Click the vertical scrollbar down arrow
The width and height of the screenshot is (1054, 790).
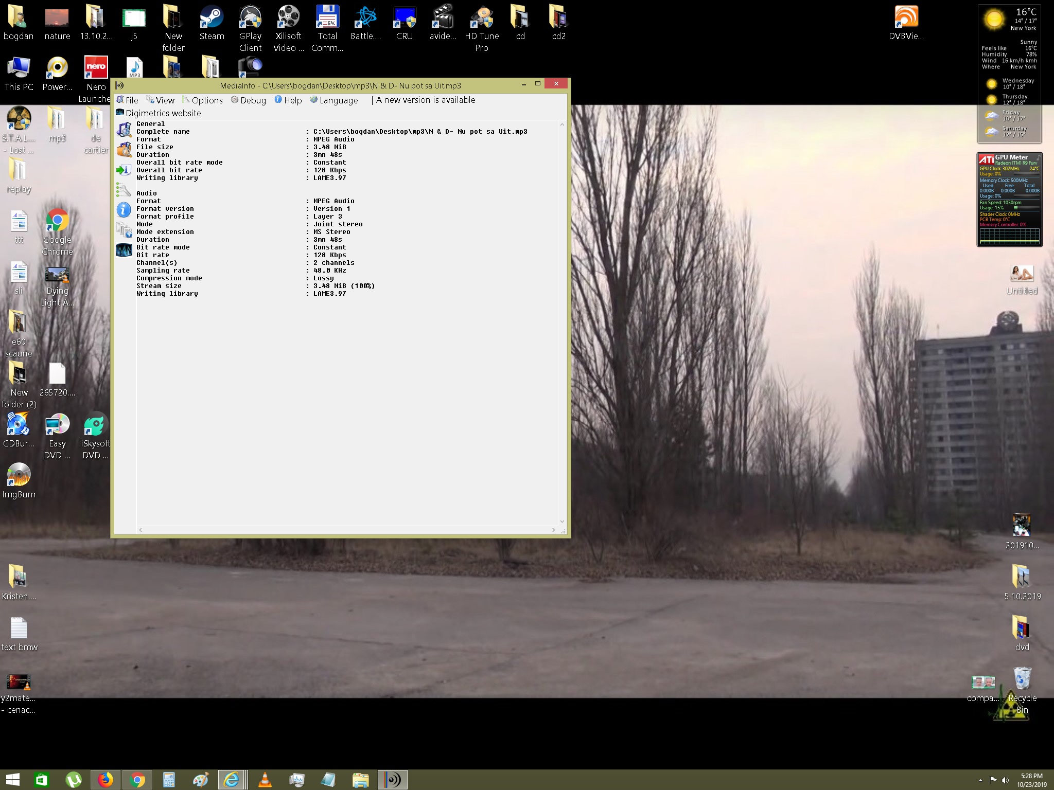(x=562, y=522)
